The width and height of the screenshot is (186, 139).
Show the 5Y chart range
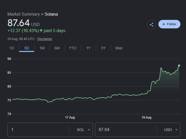point(103,48)
